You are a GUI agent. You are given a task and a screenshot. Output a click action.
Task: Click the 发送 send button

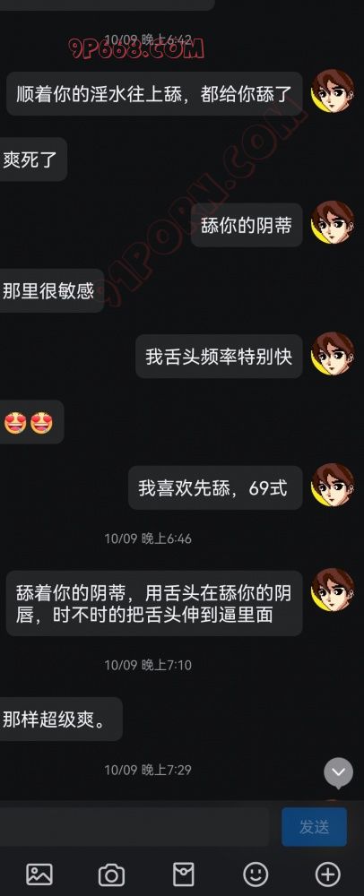315,826
